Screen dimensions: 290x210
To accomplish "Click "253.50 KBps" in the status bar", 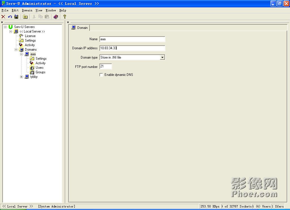I will [x=210, y=206].
